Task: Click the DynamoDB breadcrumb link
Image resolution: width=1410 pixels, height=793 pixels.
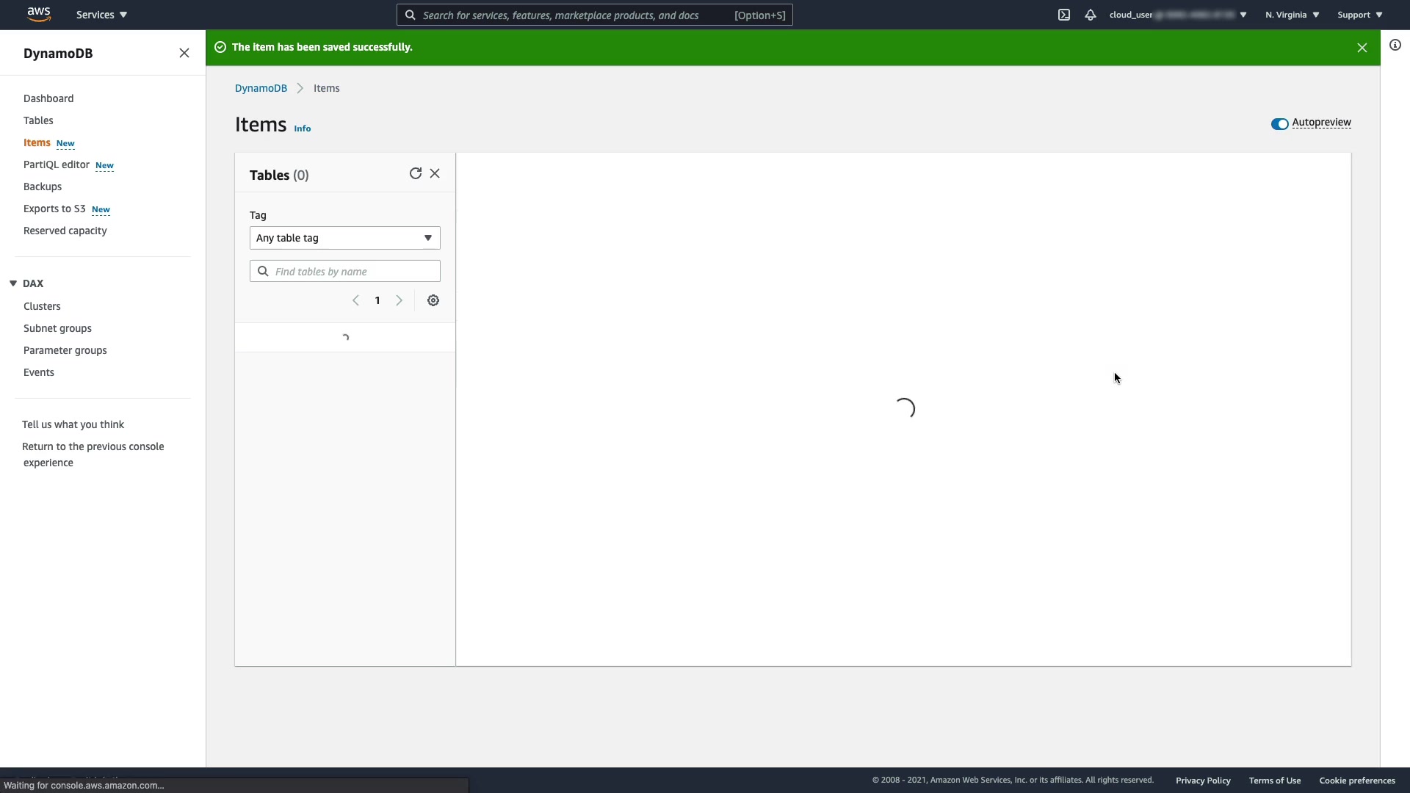Action: [261, 88]
